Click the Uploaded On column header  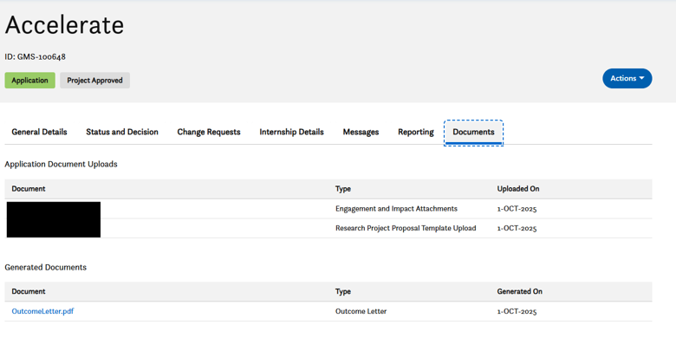click(x=517, y=189)
